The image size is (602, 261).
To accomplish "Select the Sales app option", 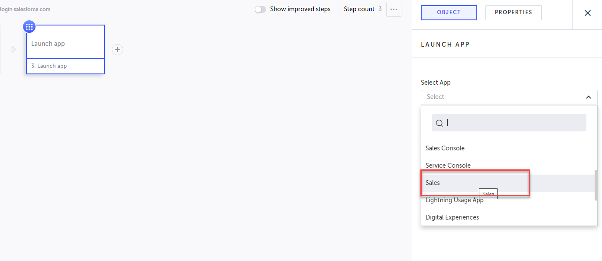I will 433,183.
